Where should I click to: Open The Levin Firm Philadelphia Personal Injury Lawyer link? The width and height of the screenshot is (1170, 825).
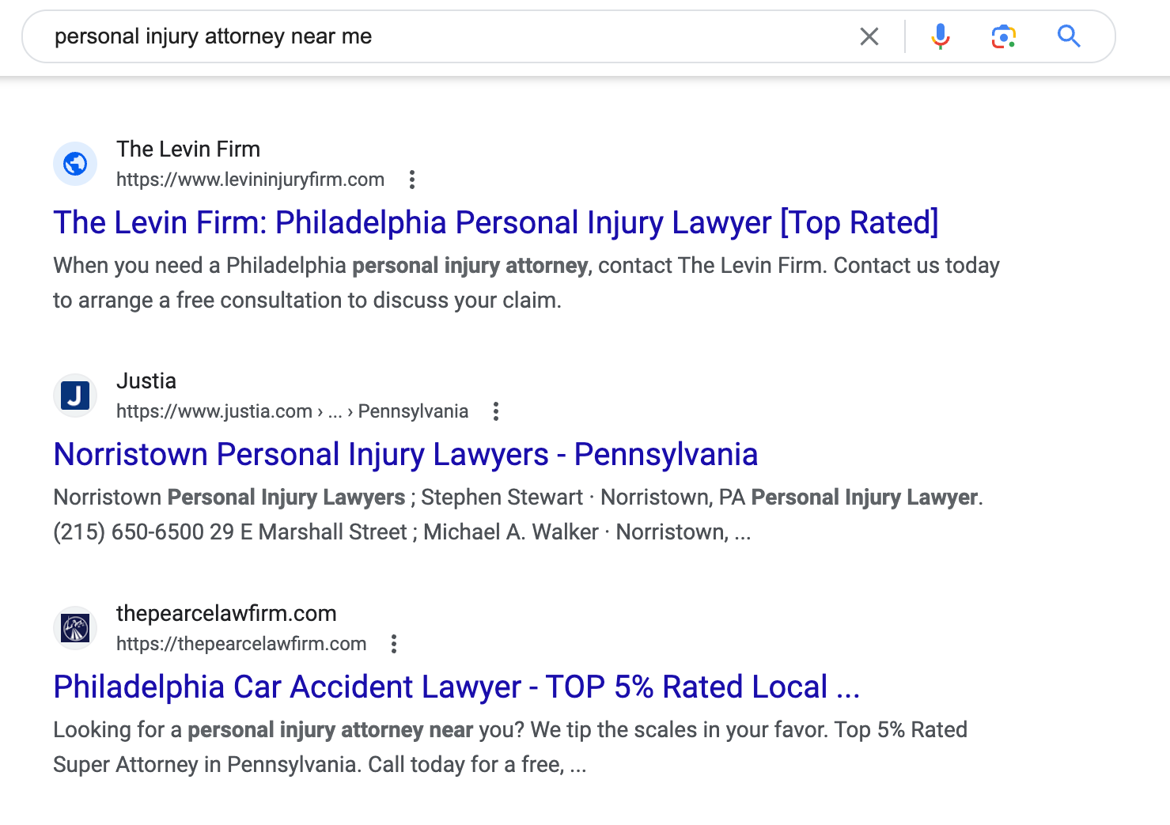click(x=496, y=223)
